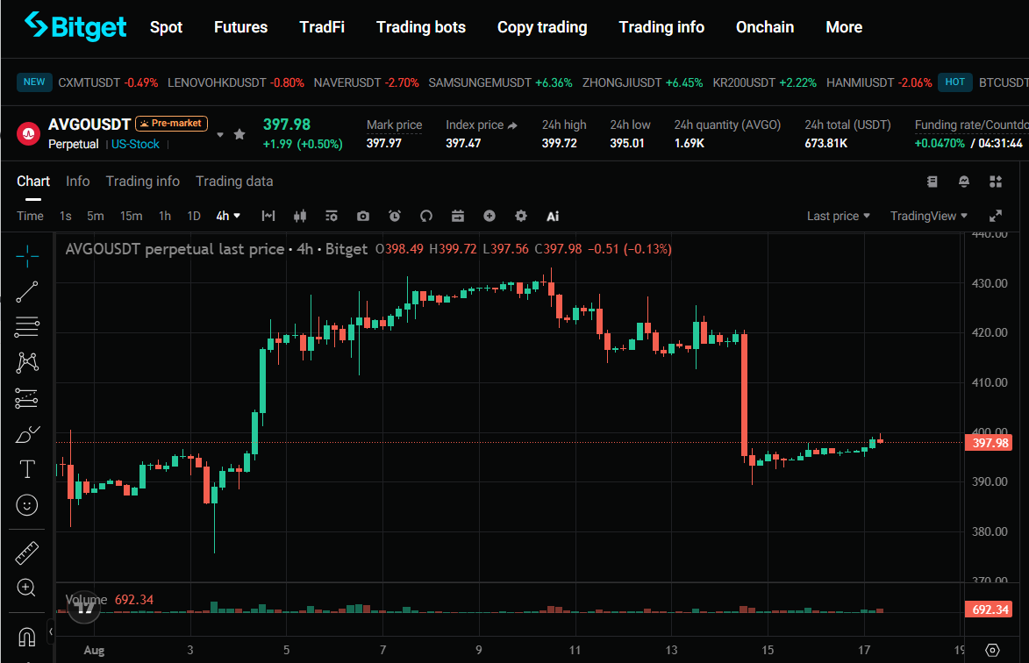
Task: Open the Ai chart analysis tool
Action: [553, 217]
